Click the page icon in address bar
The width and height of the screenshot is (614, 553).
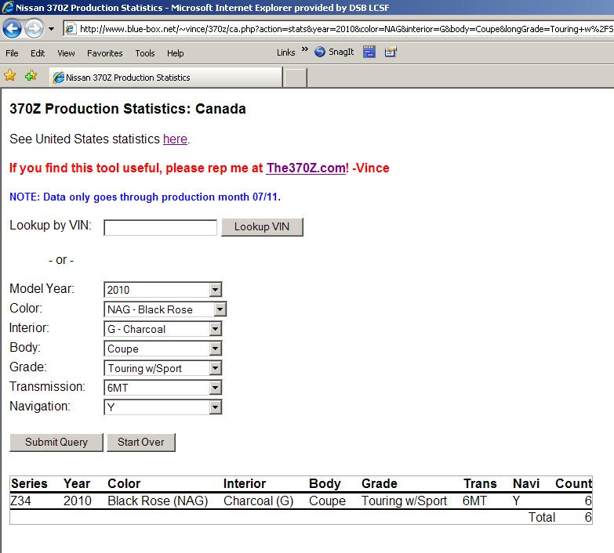click(71, 29)
